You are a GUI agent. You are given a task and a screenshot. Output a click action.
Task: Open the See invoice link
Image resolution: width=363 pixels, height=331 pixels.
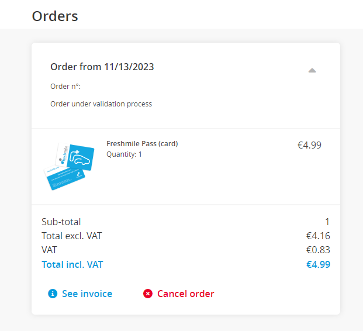[x=87, y=294]
